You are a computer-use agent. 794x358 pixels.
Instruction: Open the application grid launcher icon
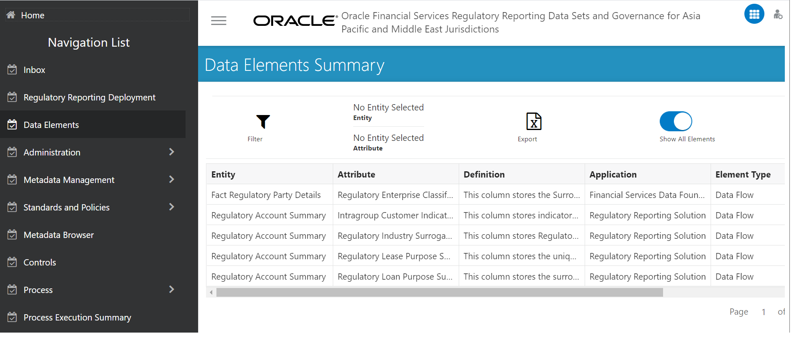click(x=754, y=14)
